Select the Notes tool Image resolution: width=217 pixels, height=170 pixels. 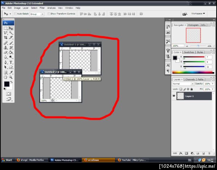point(6,72)
